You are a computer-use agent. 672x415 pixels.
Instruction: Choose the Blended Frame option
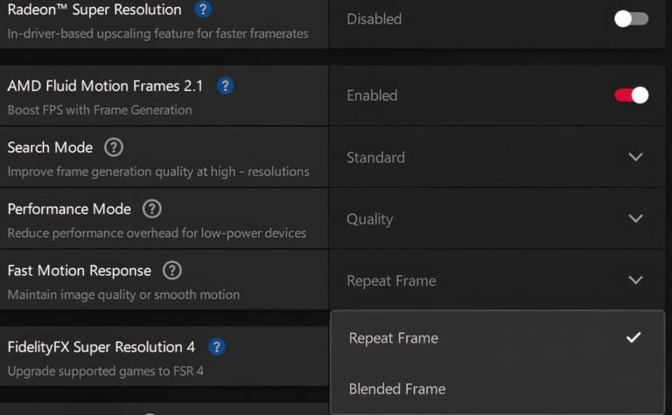[396, 389]
